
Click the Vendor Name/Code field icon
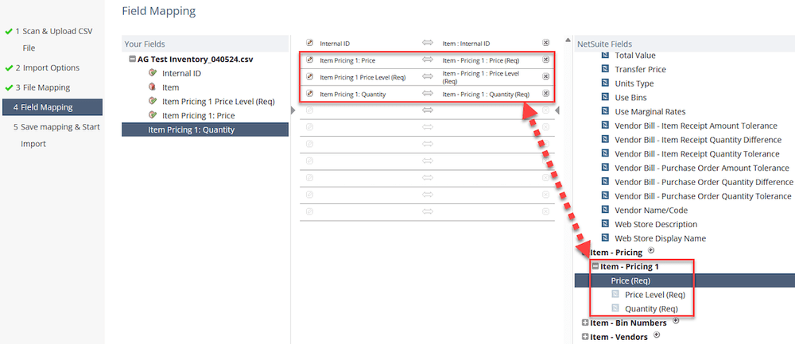point(605,210)
